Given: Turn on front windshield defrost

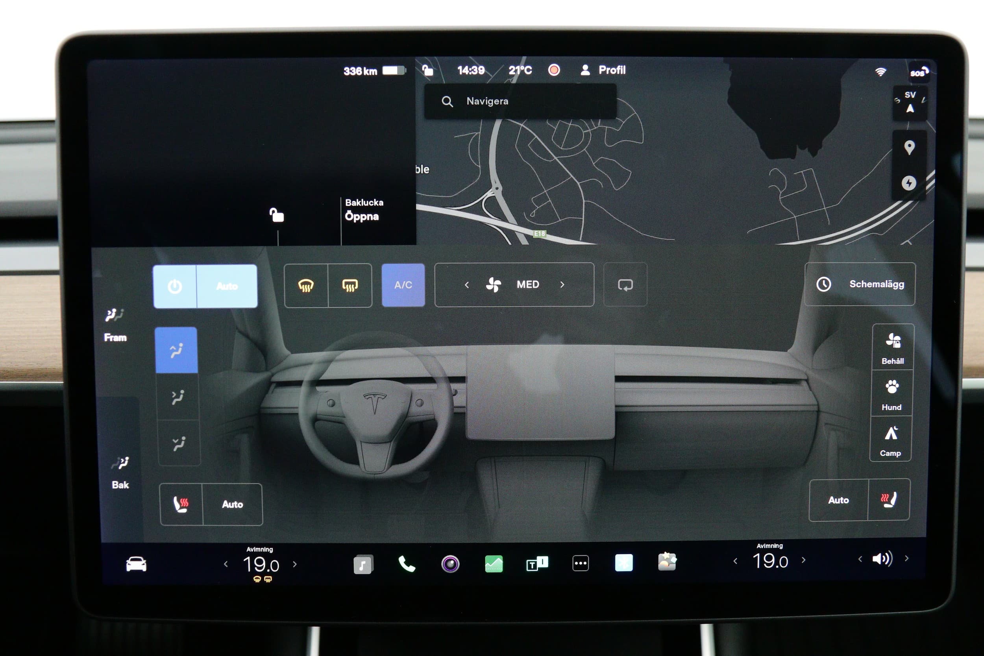Looking at the screenshot, I should 306,286.
